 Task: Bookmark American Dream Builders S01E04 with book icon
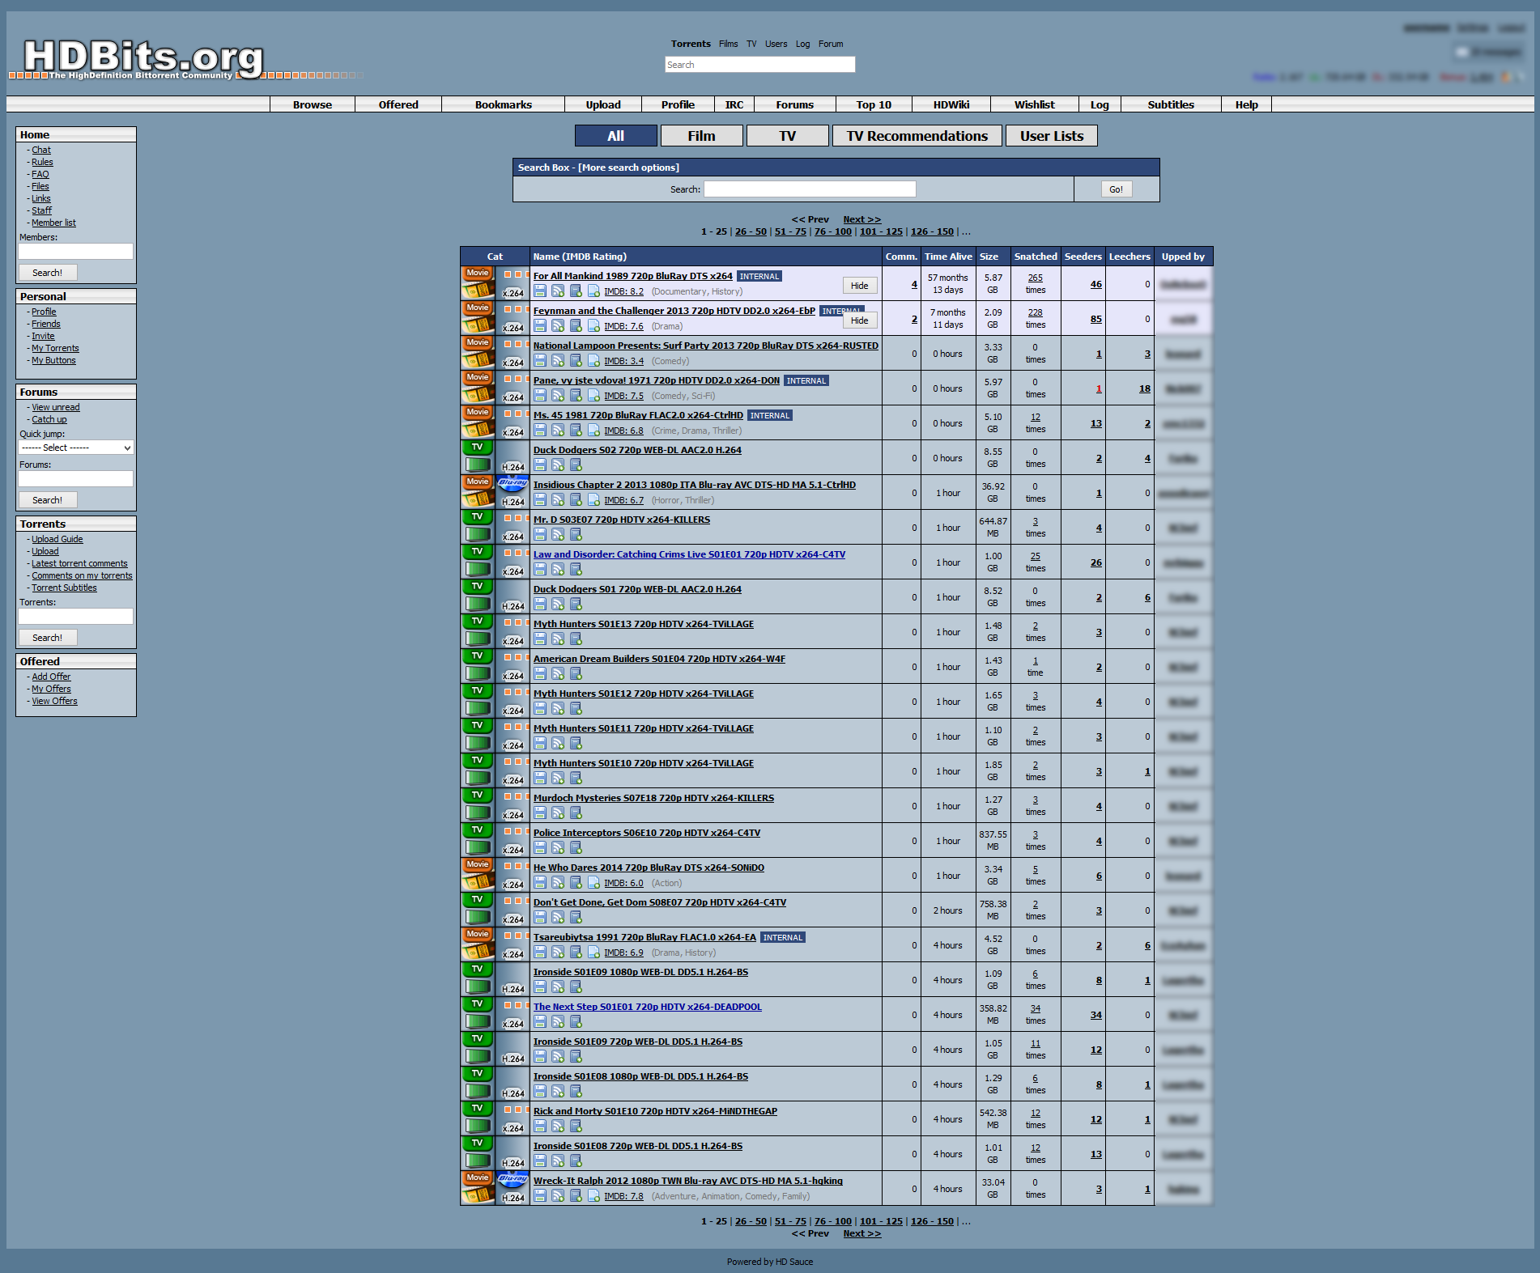[x=576, y=674]
